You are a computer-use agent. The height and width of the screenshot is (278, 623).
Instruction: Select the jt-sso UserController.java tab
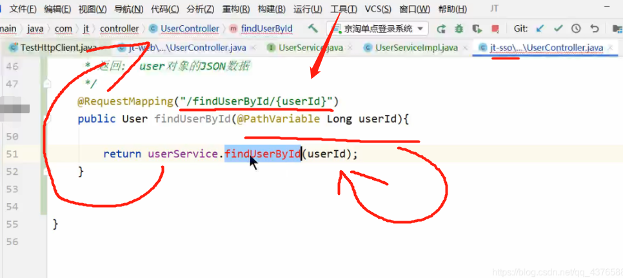546,48
